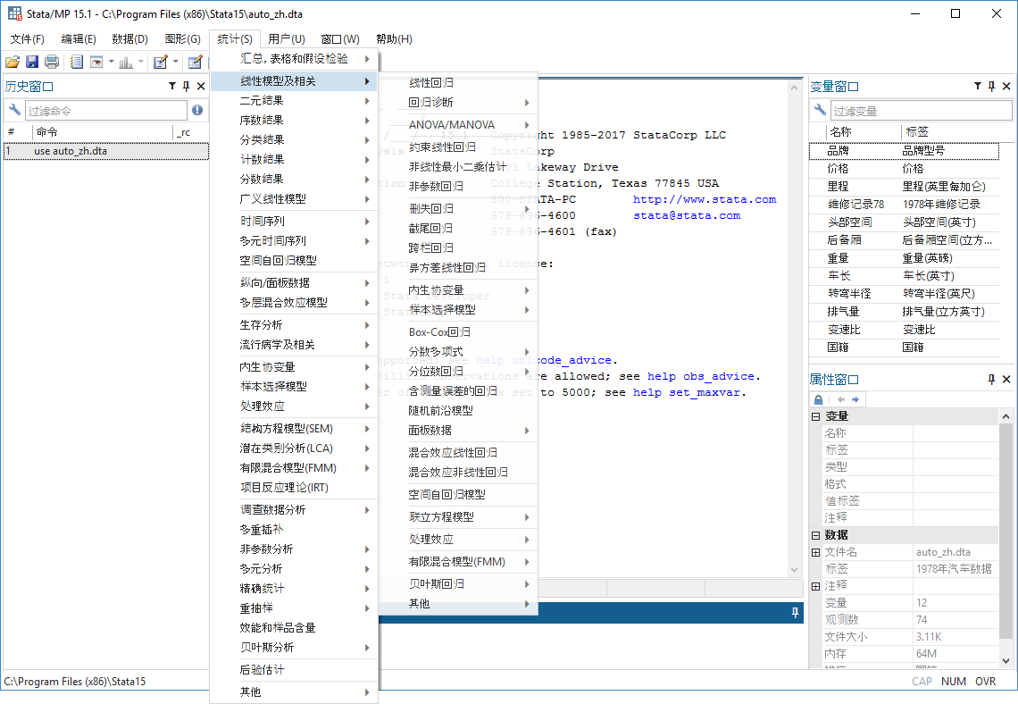Click the 过滤变量 filter input field
The height and width of the screenshot is (704, 1018).
921,111
